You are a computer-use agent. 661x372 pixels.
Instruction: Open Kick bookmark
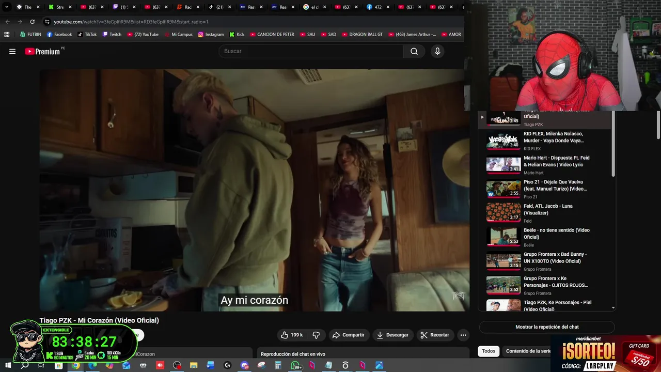pos(237,35)
